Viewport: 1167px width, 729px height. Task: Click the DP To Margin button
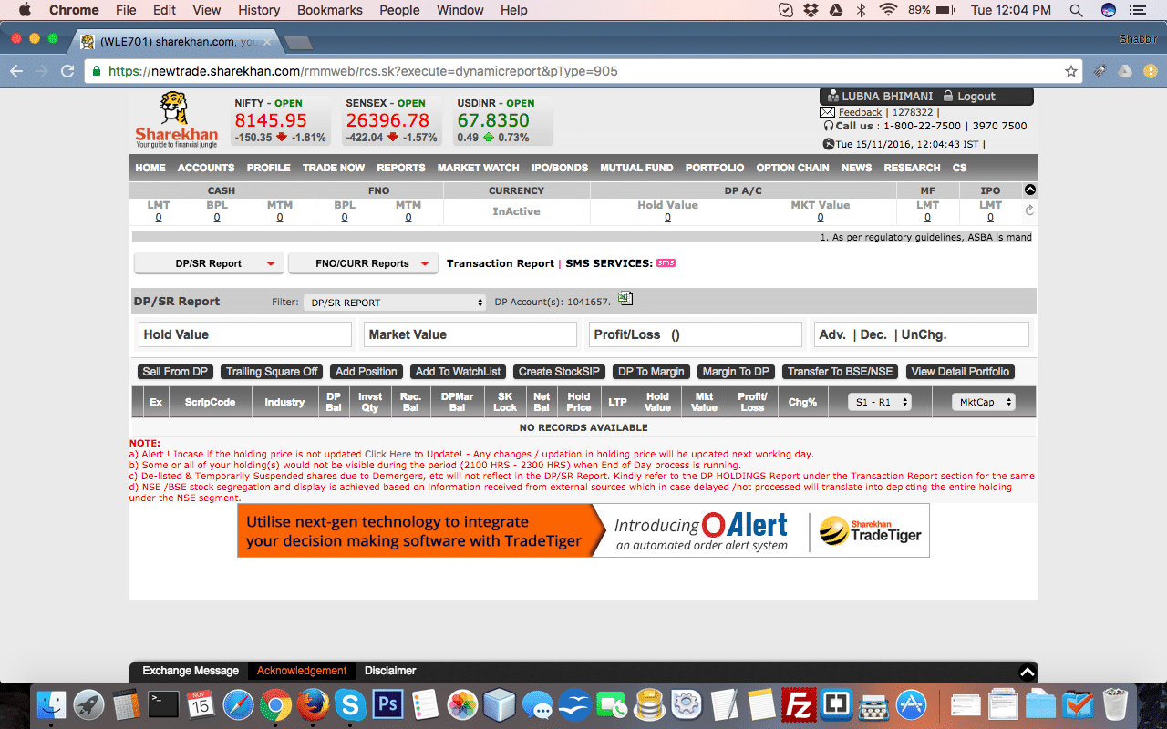[x=651, y=372]
